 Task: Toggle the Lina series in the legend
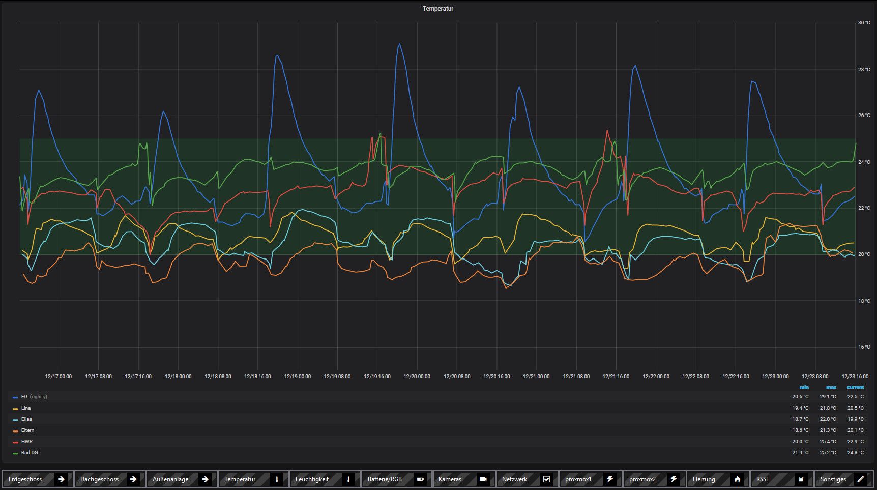coord(26,408)
